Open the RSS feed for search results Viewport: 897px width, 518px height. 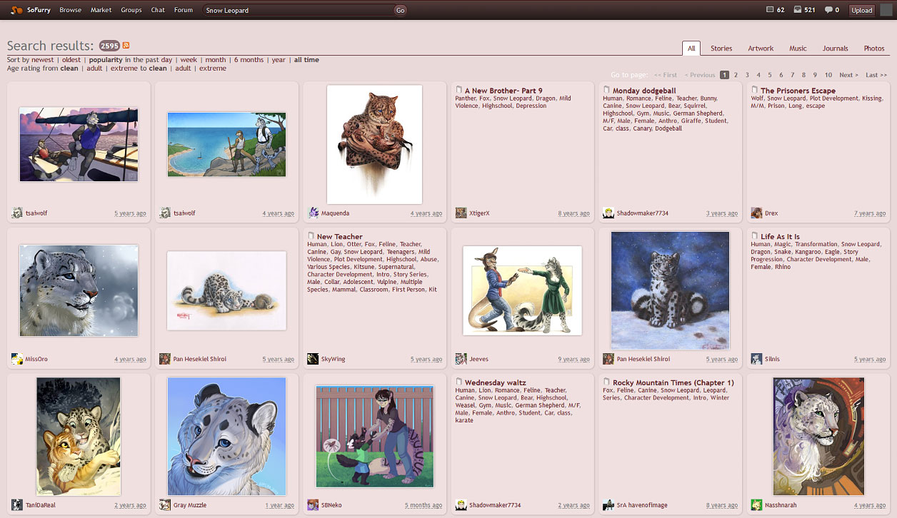(x=124, y=45)
